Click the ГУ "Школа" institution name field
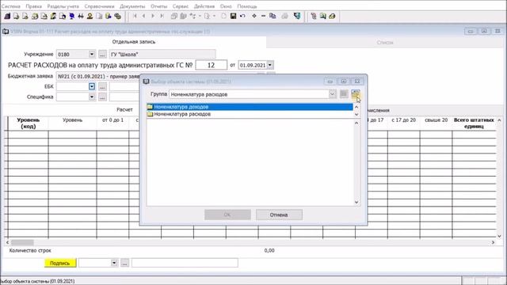 pos(162,54)
